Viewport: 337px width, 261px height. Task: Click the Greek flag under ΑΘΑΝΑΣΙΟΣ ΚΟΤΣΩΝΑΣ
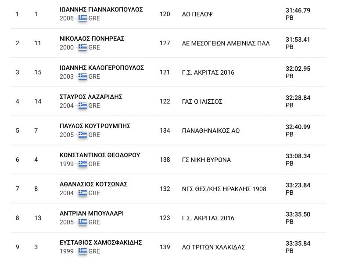82,193
